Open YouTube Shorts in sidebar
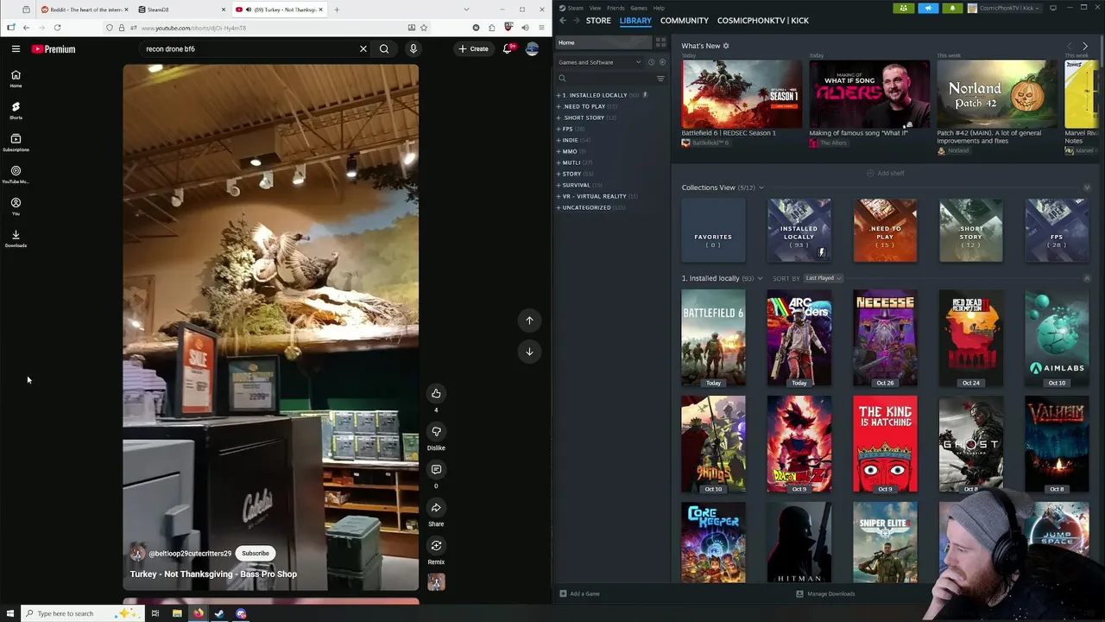The height and width of the screenshot is (622, 1105). (16, 111)
